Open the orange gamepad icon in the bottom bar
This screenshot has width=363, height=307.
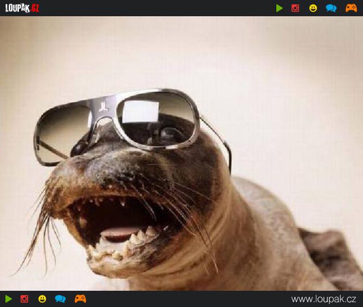point(80,299)
